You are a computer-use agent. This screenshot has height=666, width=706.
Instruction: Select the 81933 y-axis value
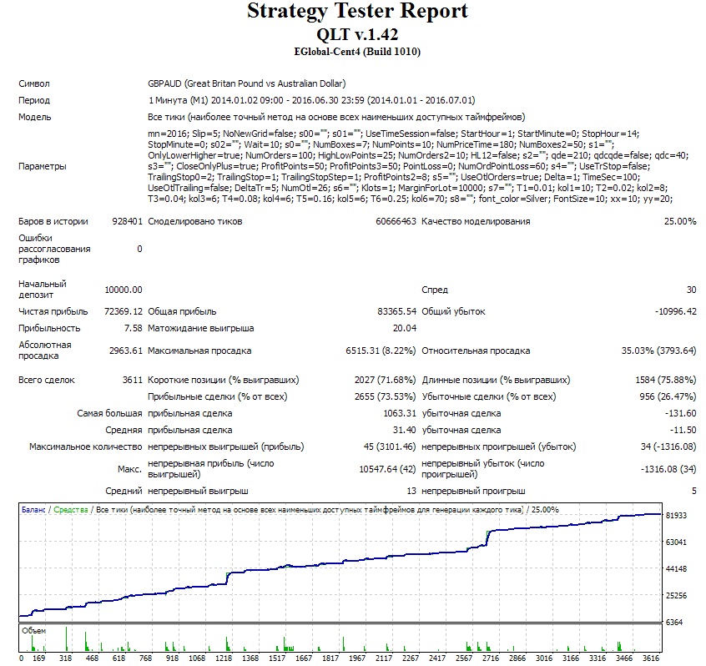pos(676,516)
